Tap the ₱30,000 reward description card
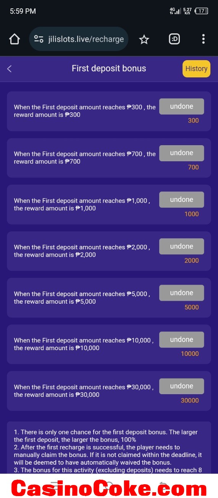Viewport: 218px width, 498px height. coord(109,391)
